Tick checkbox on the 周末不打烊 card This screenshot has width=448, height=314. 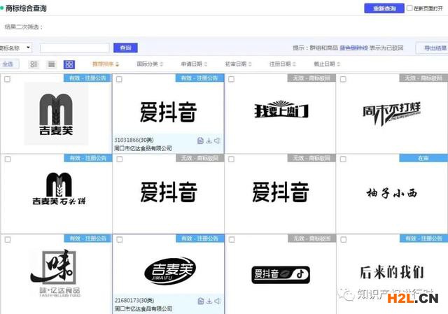coord(343,79)
